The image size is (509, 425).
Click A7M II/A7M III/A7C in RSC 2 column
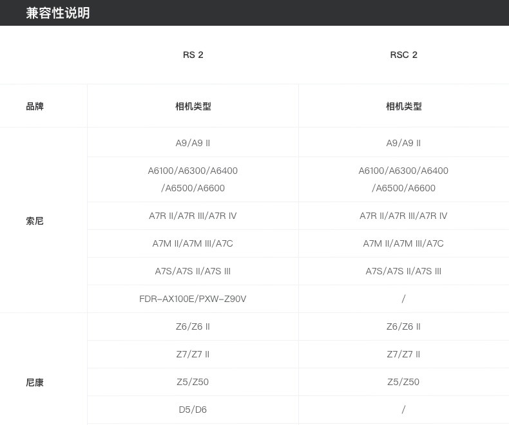[403, 243]
